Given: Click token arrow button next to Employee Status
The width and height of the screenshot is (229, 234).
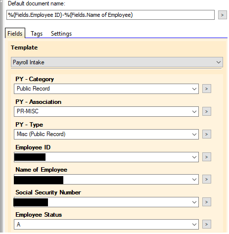Looking at the screenshot, I should 207,224.
